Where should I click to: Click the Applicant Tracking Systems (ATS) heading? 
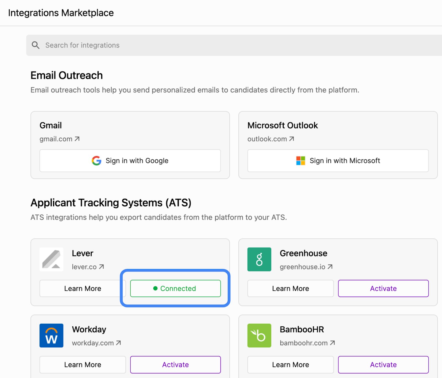[x=111, y=203]
